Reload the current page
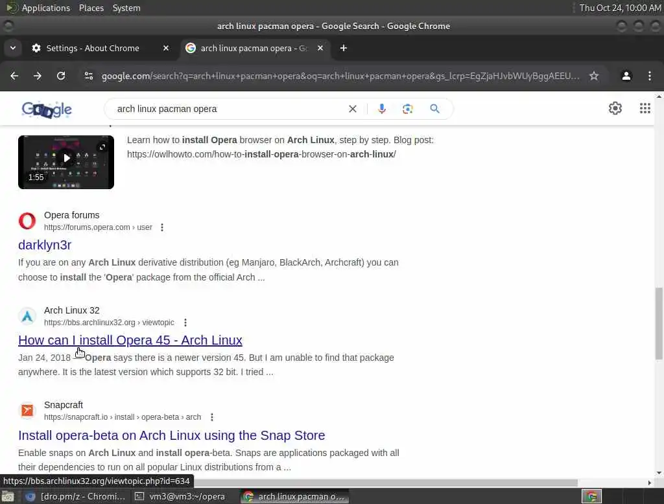Image resolution: width=664 pixels, height=504 pixels. (x=61, y=76)
